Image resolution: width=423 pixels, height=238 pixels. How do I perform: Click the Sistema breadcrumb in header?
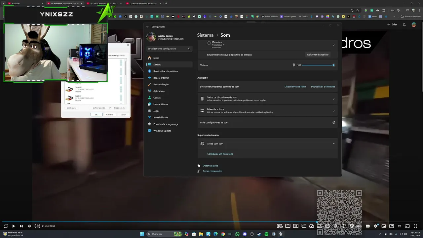click(x=205, y=35)
